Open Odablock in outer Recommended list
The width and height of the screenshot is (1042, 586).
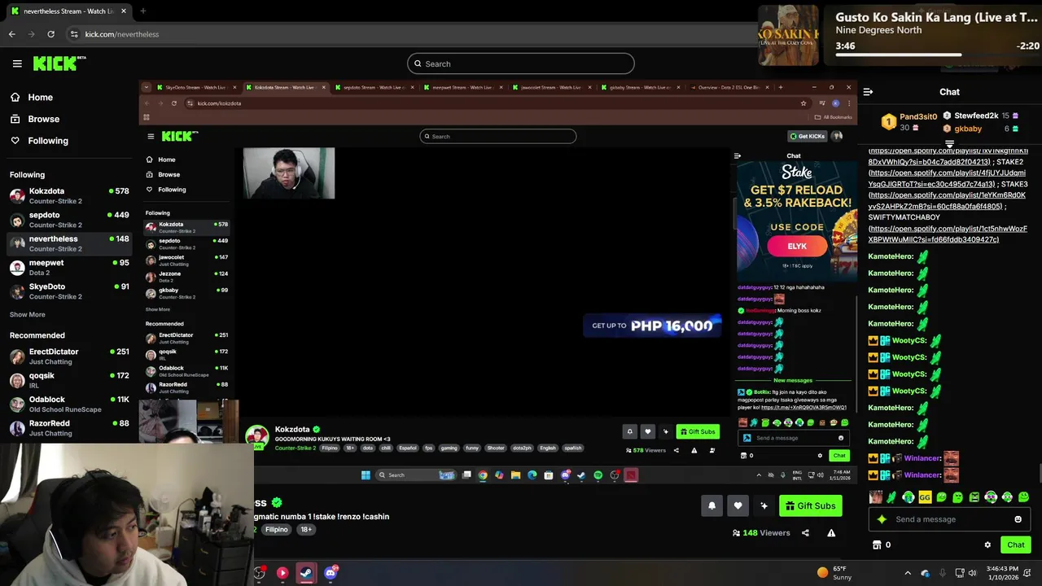[x=69, y=404]
